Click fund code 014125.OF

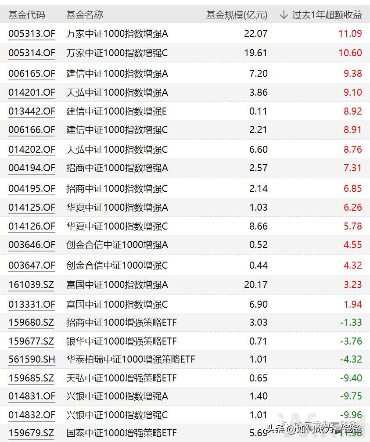(x=32, y=208)
